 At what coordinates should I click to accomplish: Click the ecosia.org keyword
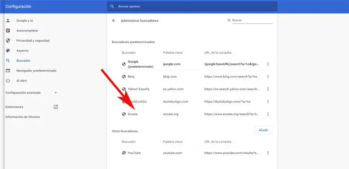click(x=171, y=114)
